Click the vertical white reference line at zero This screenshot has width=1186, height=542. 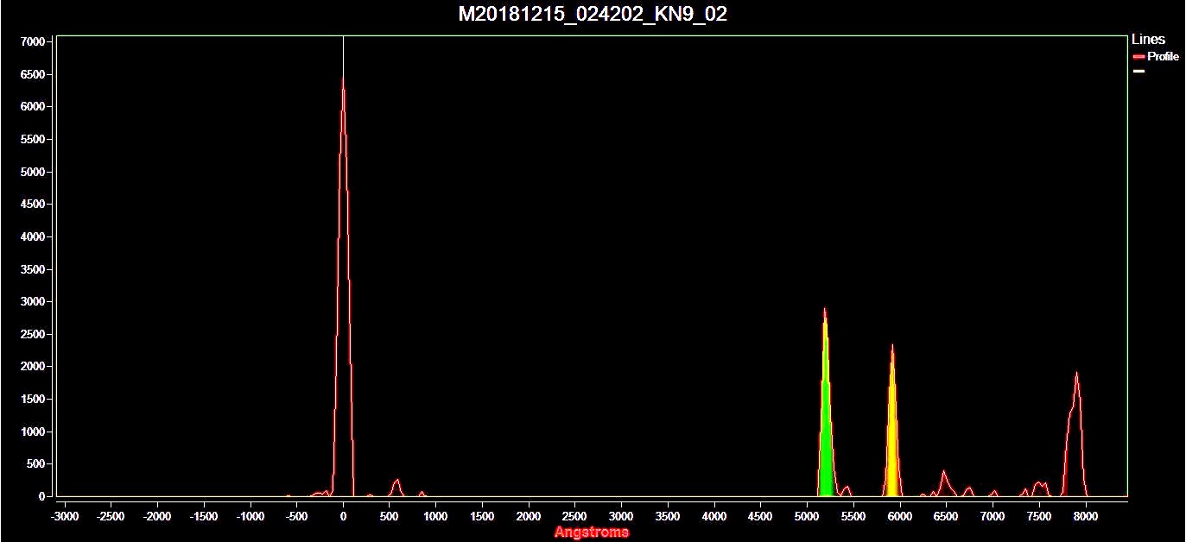pyautogui.click(x=343, y=52)
